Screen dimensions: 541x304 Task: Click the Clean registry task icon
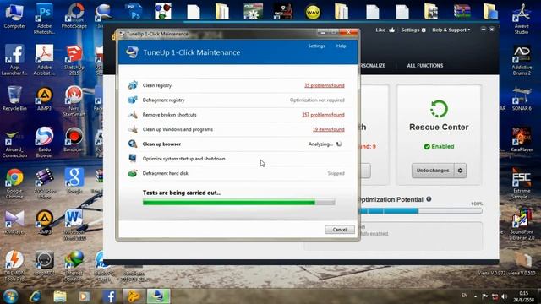(x=133, y=85)
